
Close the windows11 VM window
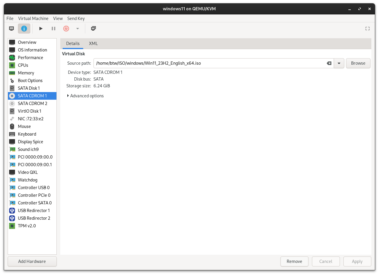coord(370,9)
